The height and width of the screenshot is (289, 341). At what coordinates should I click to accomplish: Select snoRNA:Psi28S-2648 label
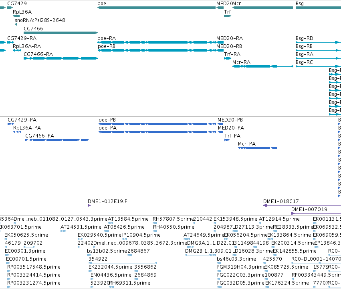[40, 20]
